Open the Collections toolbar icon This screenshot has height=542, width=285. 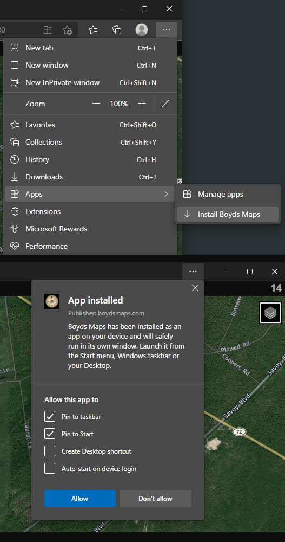tap(117, 30)
